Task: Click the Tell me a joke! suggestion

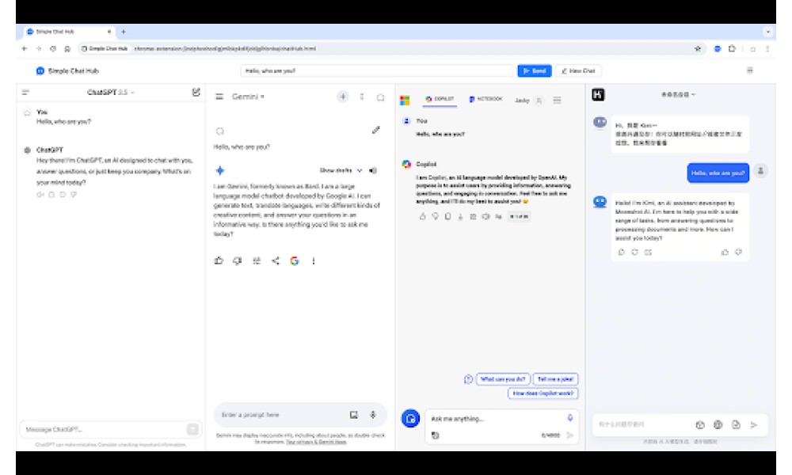Action: (555, 379)
